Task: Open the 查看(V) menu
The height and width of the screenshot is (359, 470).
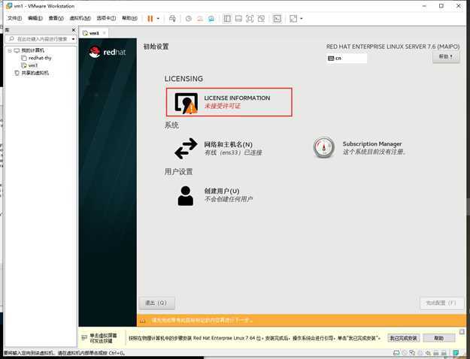Action: tap(56, 18)
